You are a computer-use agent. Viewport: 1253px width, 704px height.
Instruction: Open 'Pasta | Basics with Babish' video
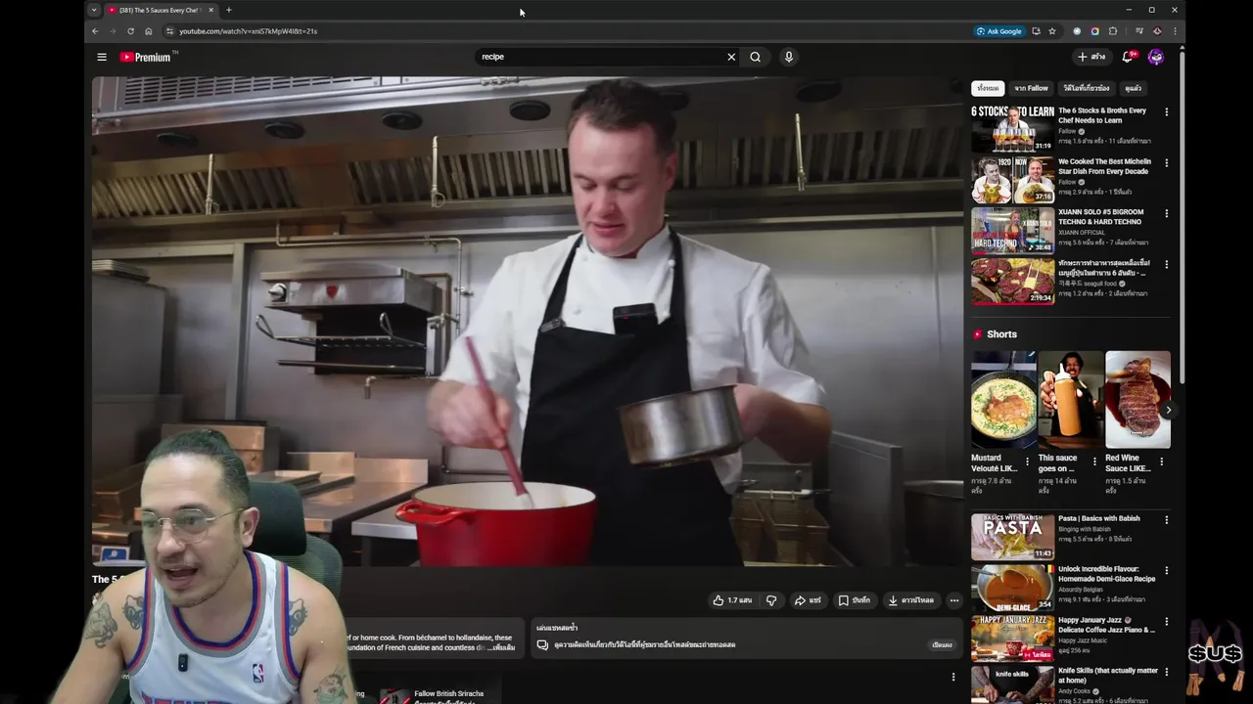1012,537
